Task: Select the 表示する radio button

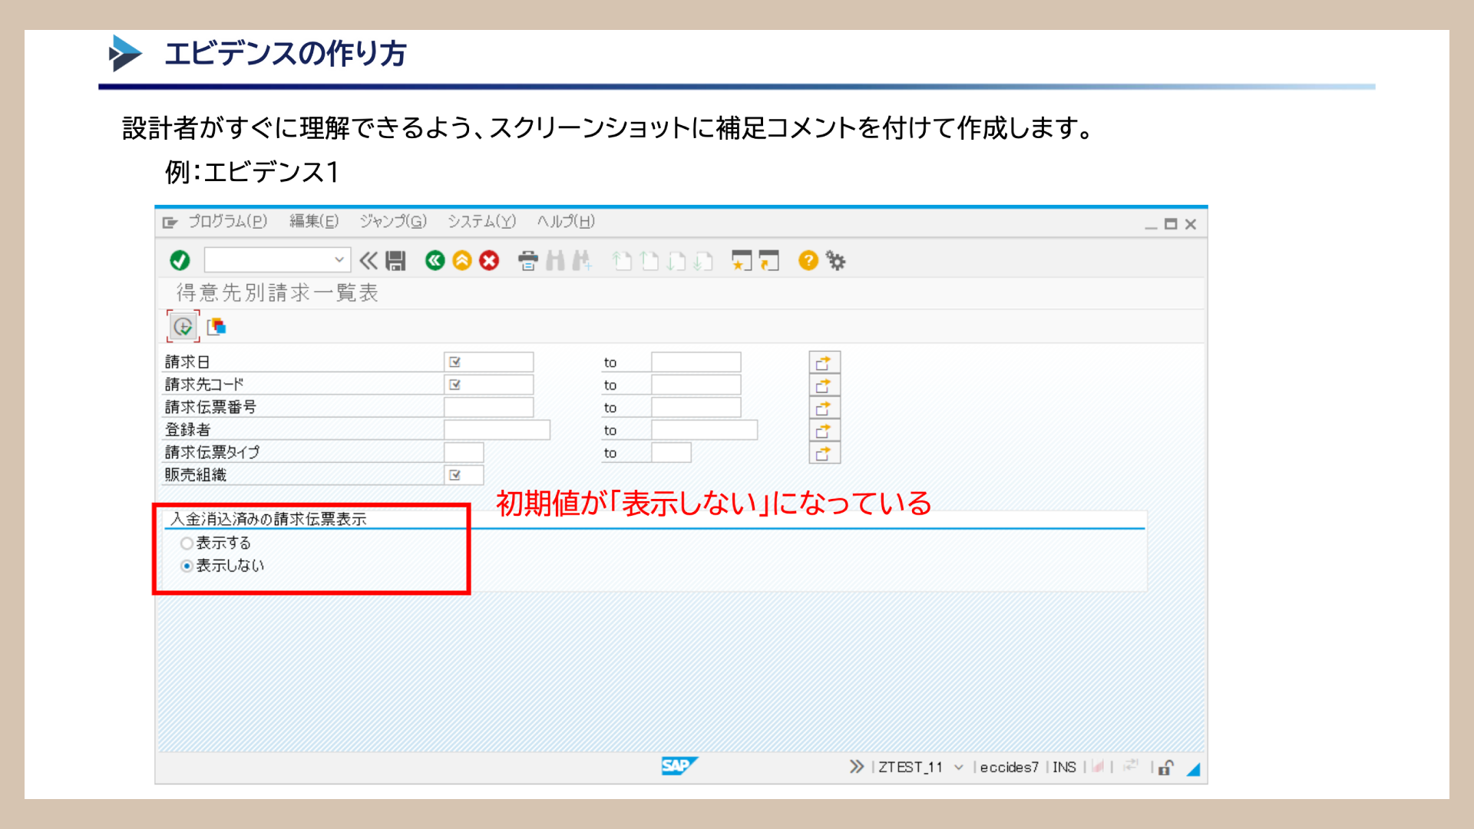Action: click(x=187, y=543)
